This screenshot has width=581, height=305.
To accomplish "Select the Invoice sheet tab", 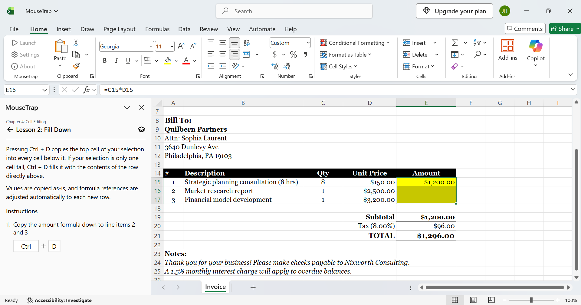I will pyautogui.click(x=215, y=287).
